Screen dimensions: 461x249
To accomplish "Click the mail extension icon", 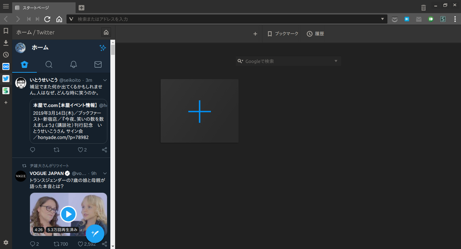I will pyautogui.click(x=419, y=19).
